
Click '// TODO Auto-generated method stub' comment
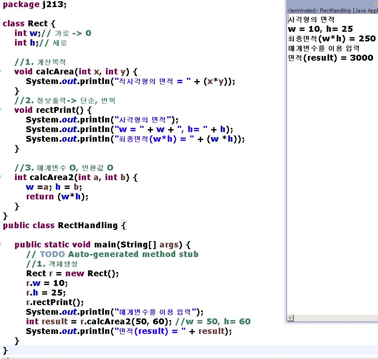coord(112,254)
